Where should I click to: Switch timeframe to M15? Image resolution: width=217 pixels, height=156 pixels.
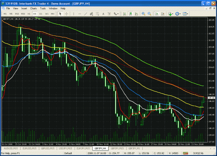click(17, 14)
